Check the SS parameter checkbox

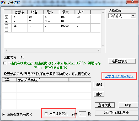(7, 26)
